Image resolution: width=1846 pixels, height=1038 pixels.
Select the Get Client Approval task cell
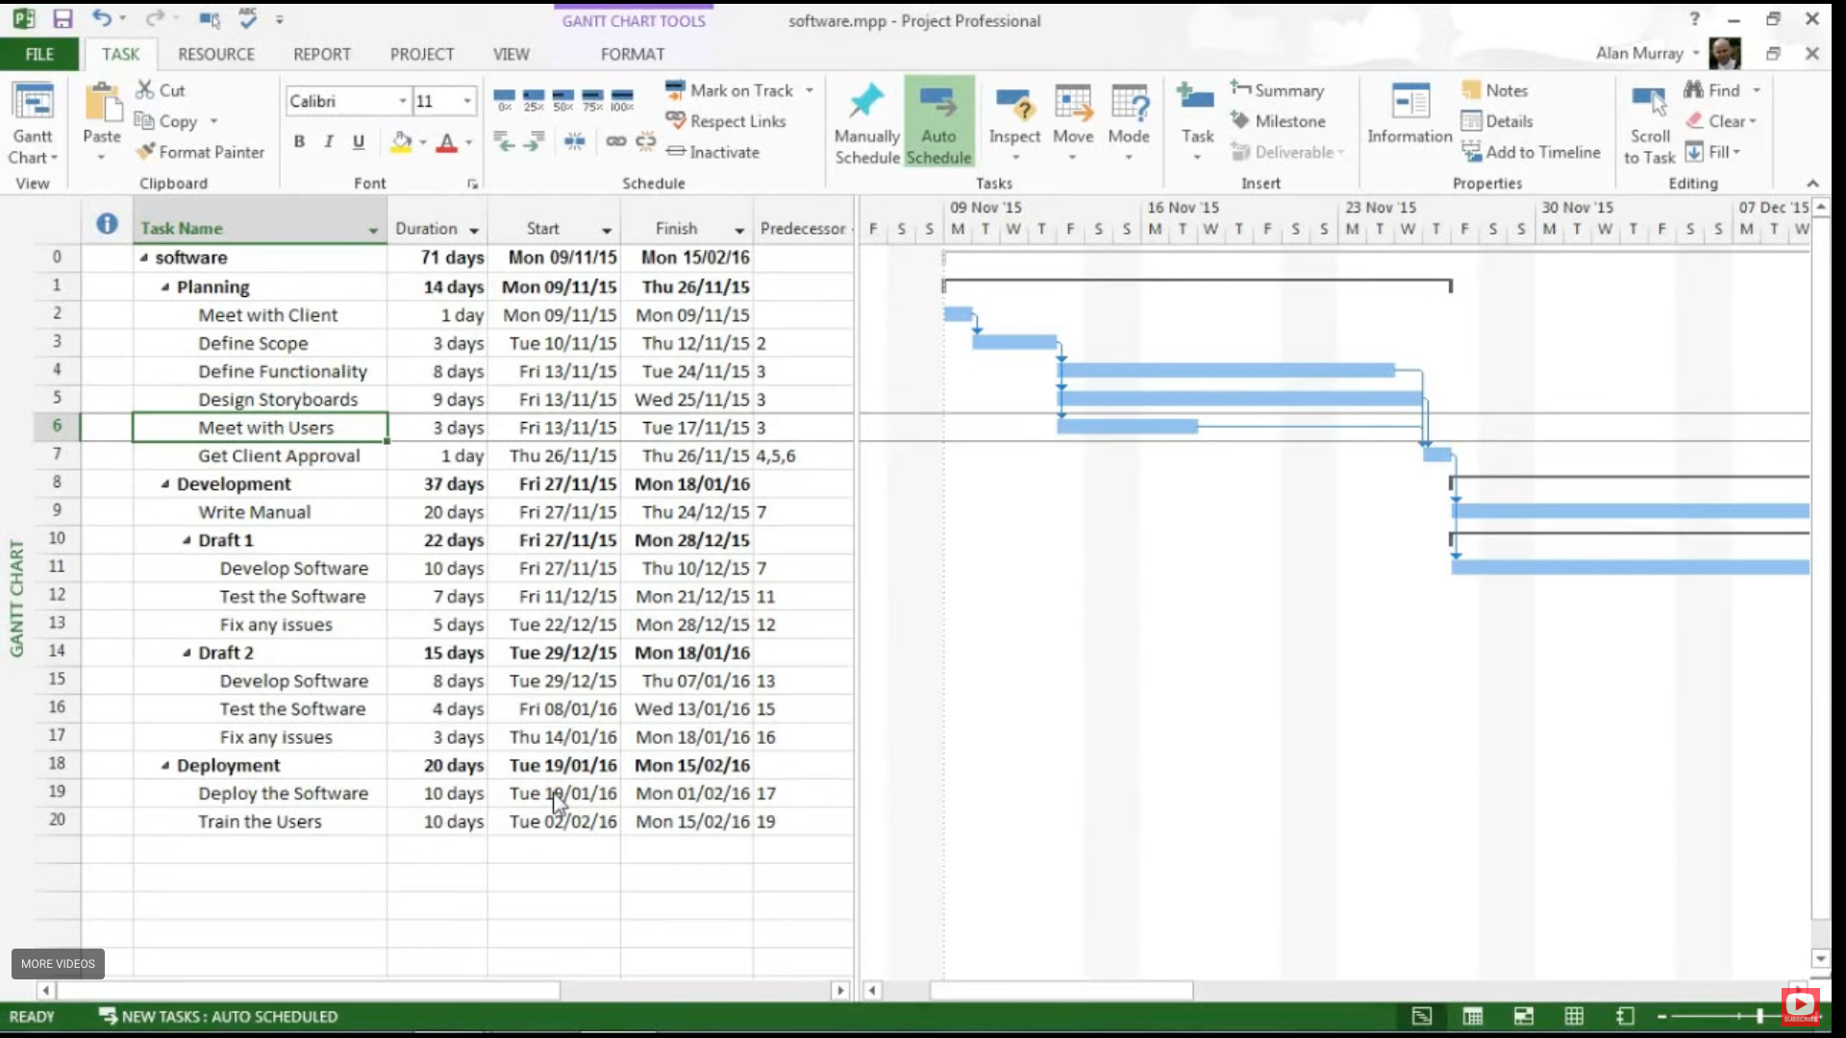(x=279, y=457)
